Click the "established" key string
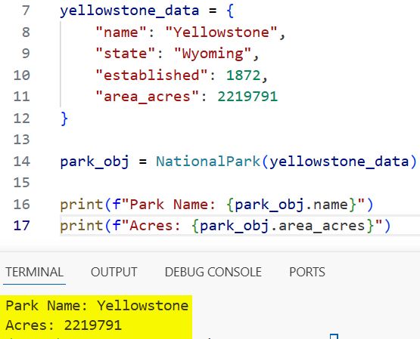 (x=151, y=75)
